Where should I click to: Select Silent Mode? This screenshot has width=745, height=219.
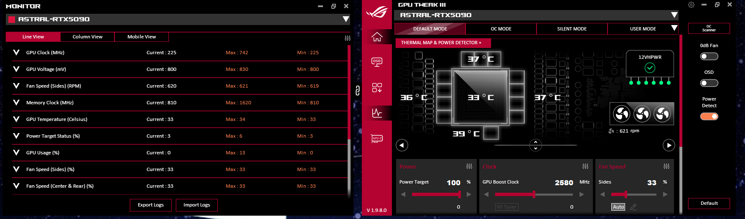coord(572,29)
